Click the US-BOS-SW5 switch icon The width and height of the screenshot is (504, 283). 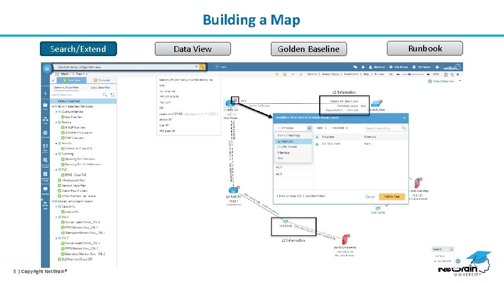[376, 104]
